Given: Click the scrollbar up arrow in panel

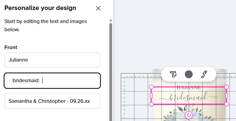Looking at the screenshot, I should pos(111,20).
